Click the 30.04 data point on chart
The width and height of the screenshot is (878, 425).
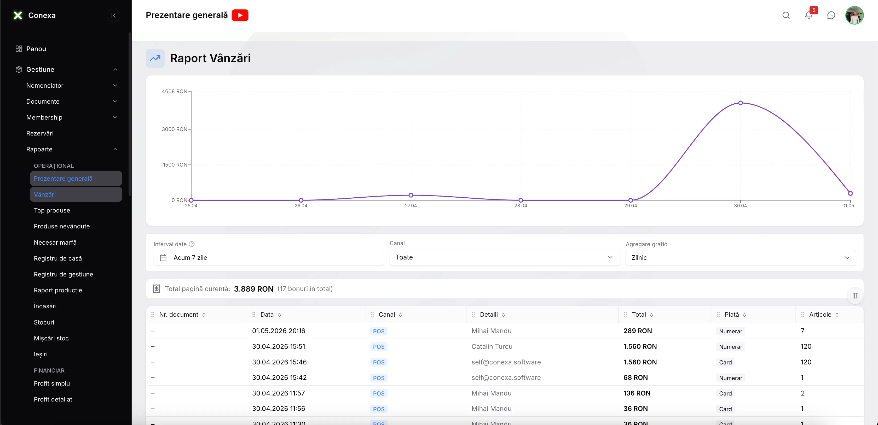tap(740, 103)
